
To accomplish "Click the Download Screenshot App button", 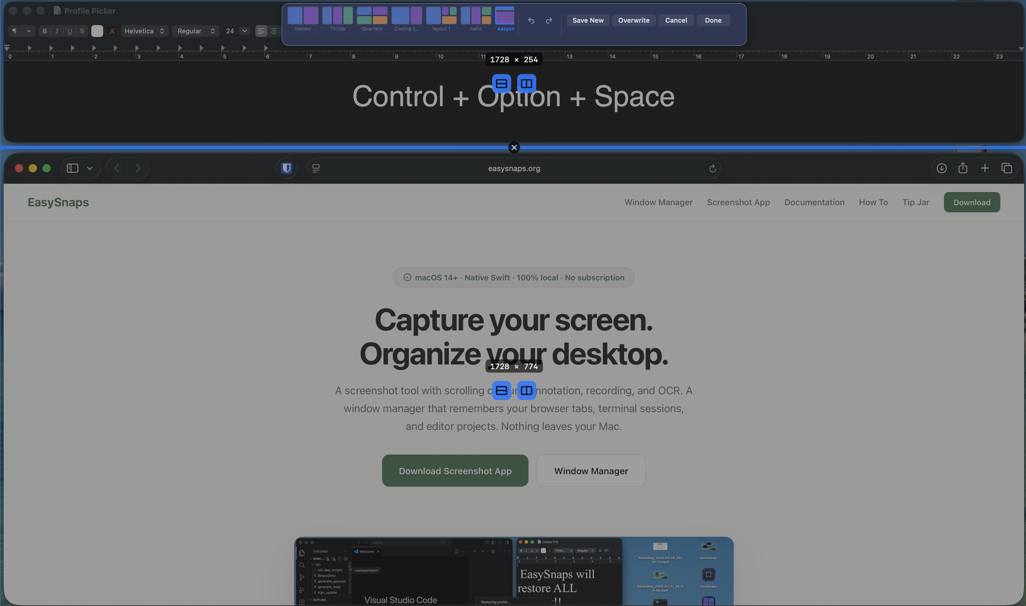I will [x=455, y=470].
